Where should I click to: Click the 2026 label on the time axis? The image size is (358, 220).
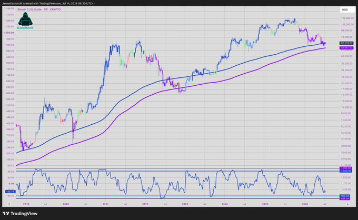[305, 204]
